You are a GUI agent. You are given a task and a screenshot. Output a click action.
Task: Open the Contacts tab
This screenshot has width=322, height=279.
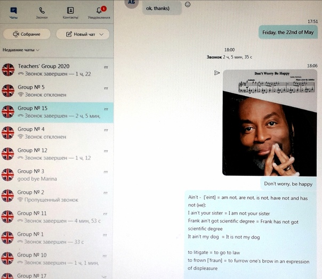pyautogui.click(x=70, y=13)
